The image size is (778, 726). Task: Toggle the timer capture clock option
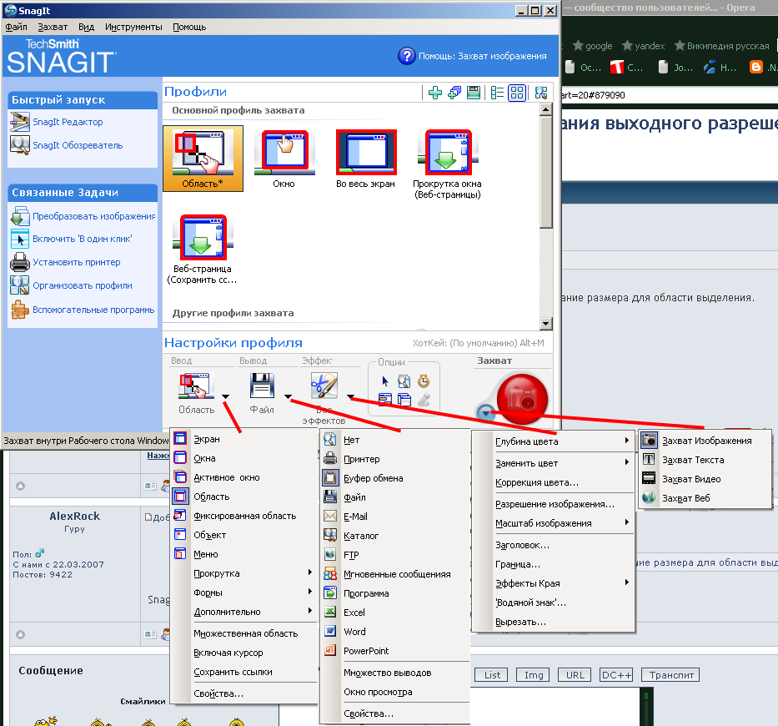[424, 381]
